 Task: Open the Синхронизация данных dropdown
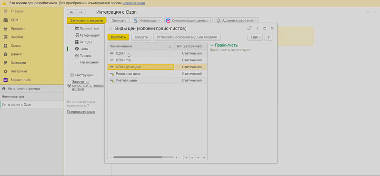pyautogui.click(x=189, y=20)
